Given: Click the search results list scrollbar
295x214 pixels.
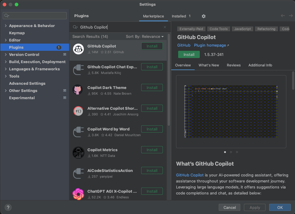Looking at the screenshot, I should tap(169, 80).
